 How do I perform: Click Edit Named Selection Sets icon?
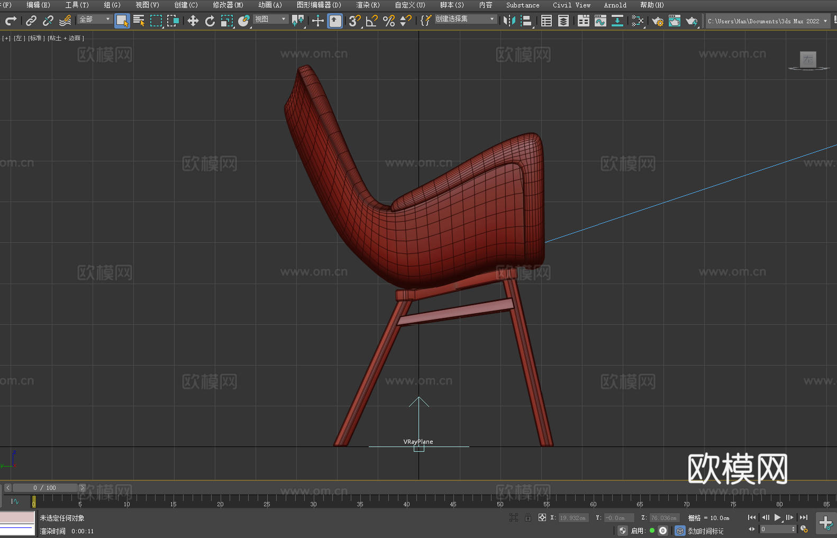426,21
